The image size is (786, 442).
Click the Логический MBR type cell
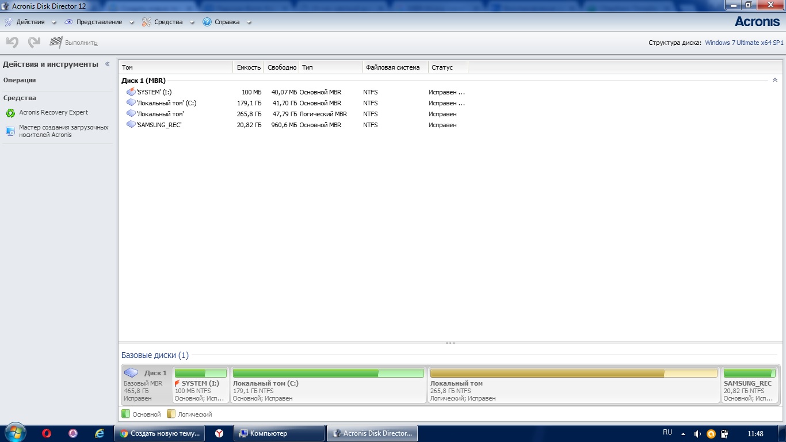323,114
